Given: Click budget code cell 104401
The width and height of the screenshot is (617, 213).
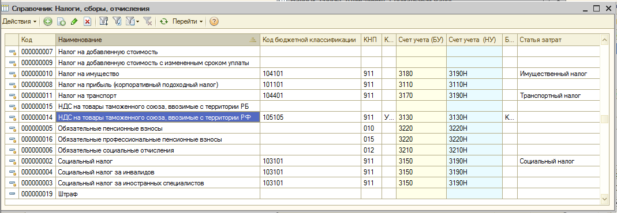Looking at the screenshot, I should click(x=311, y=96).
